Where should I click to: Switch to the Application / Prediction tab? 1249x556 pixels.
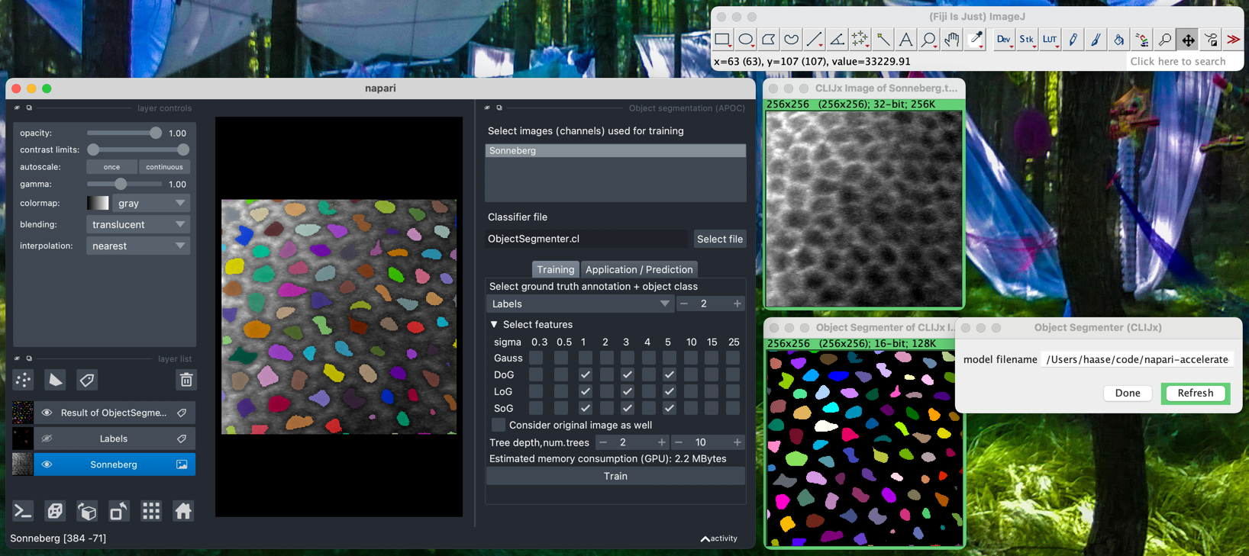click(639, 269)
